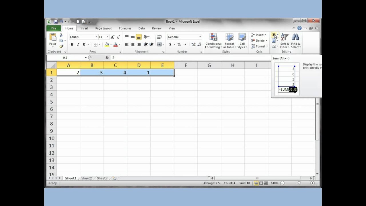Switch to Page Layout view icon
Viewport: 366px width, 206px height.
coord(261,183)
